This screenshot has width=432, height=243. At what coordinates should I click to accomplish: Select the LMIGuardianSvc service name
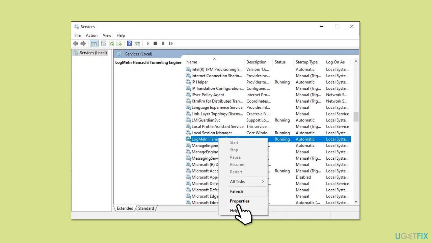tap(206, 120)
